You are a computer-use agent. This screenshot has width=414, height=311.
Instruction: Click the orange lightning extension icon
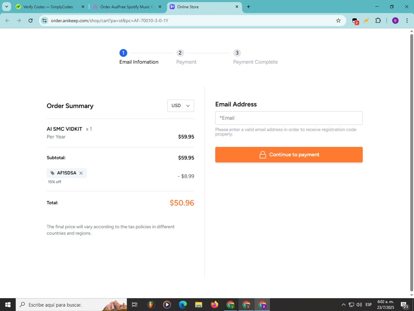coord(366,21)
